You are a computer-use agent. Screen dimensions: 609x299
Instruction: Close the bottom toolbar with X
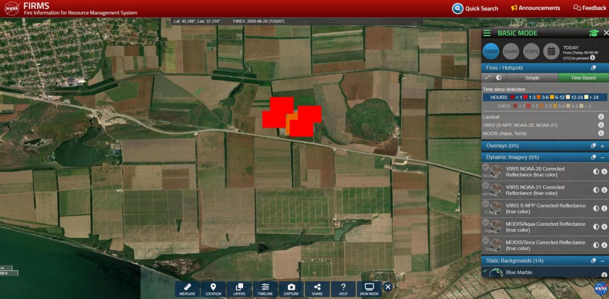point(388,287)
